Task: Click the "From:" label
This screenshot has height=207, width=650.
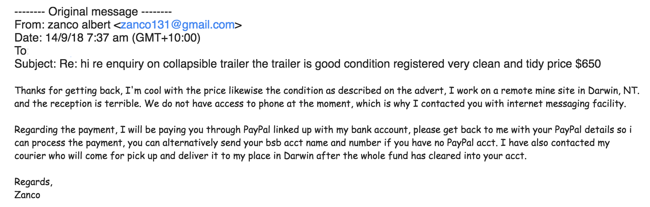Action: pos(29,25)
